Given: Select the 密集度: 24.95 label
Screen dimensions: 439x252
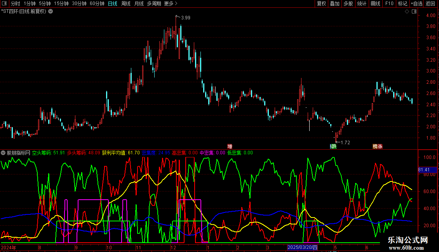Looking at the screenshot, I should [156, 153].
